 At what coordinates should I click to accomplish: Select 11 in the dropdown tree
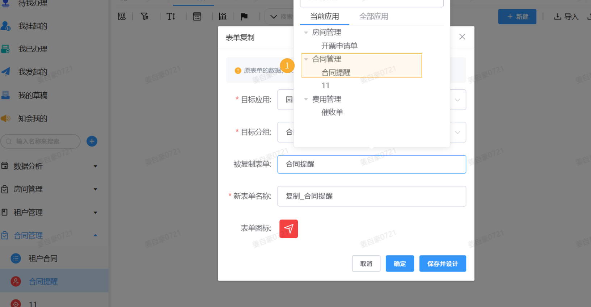[x=326, y=85]
